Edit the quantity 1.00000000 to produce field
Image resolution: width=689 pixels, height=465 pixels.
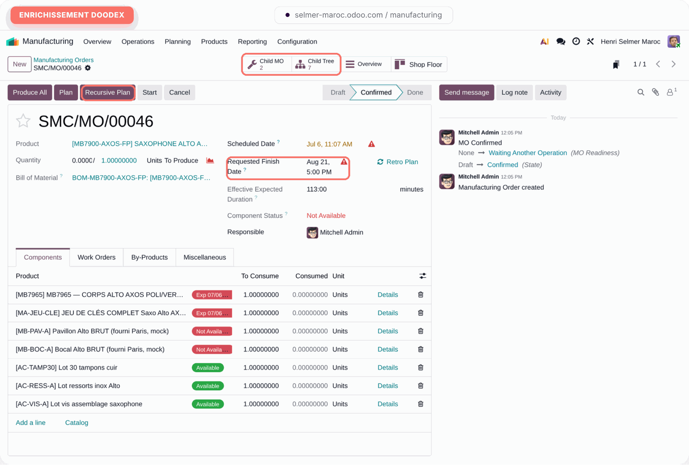[x=119, y=161]
